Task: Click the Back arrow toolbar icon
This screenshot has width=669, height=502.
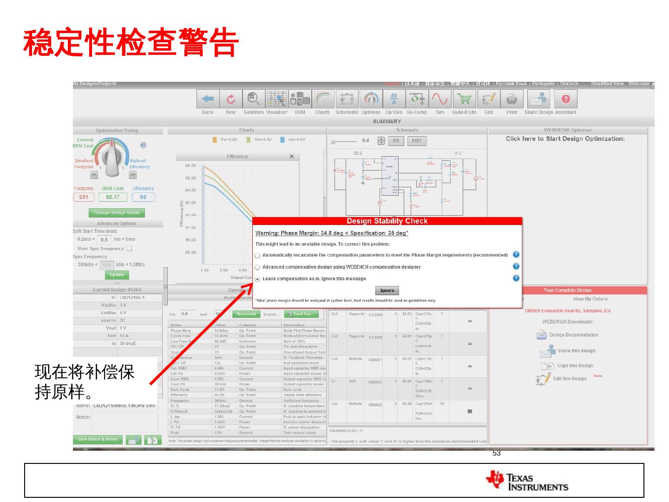Action: [x=208, y=99]
